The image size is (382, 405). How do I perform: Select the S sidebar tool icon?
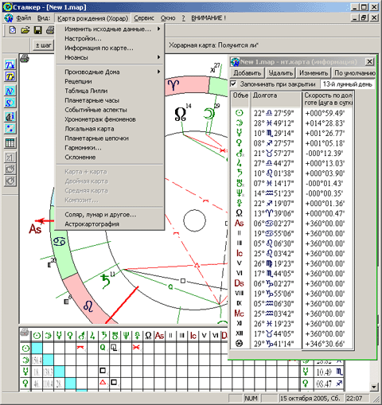point(10,103)
